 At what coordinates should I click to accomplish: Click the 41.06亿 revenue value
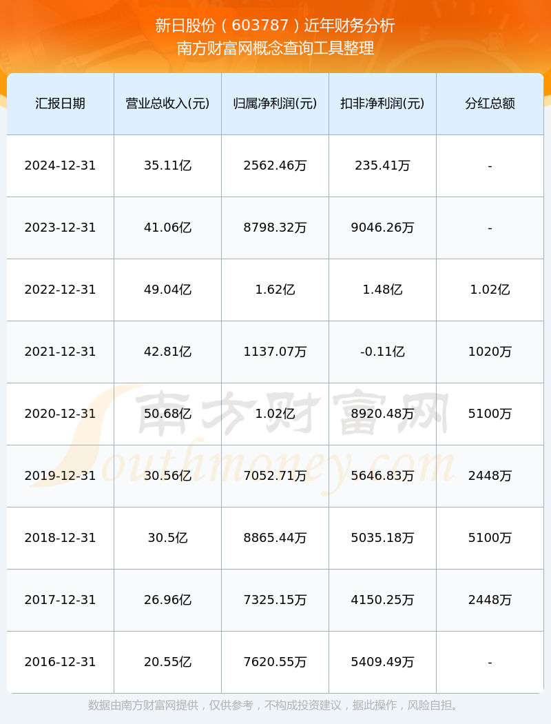point(168,228)
